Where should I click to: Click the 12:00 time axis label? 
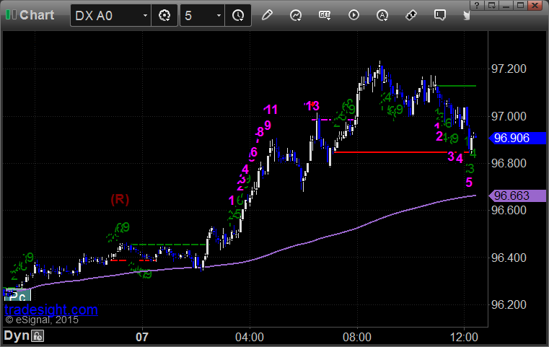click(x=464, y=337)
